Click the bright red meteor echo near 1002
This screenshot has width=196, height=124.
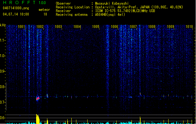coord(38,98)
